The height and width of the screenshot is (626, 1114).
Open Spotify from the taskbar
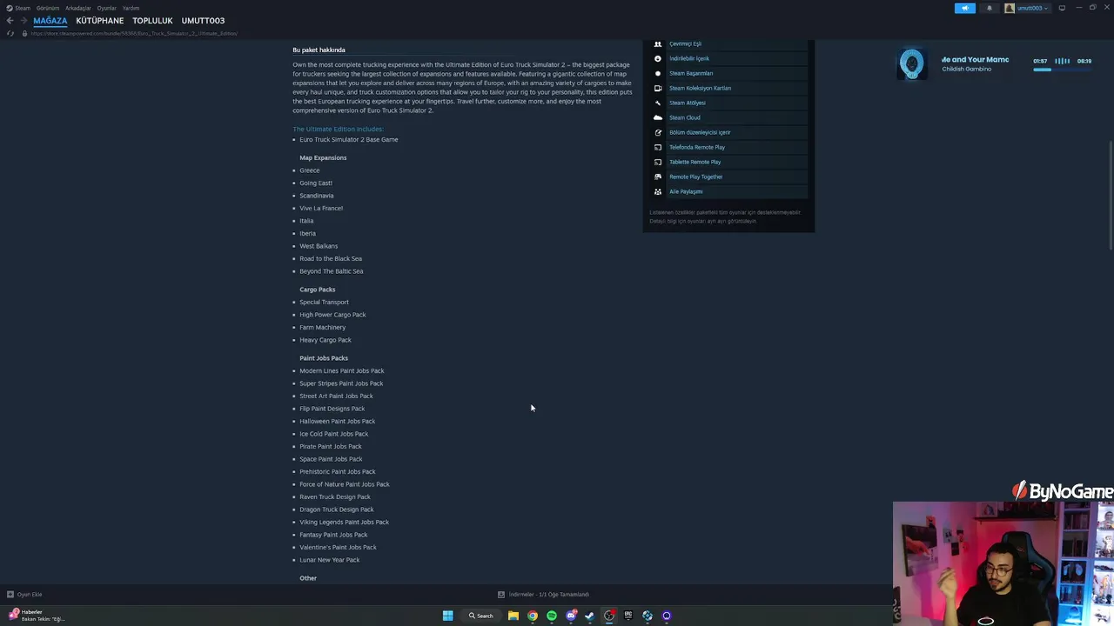click(552, 616)
